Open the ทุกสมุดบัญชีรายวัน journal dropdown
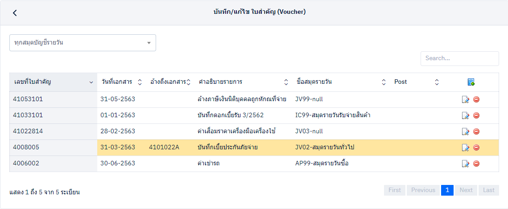 tap(83, 43)
